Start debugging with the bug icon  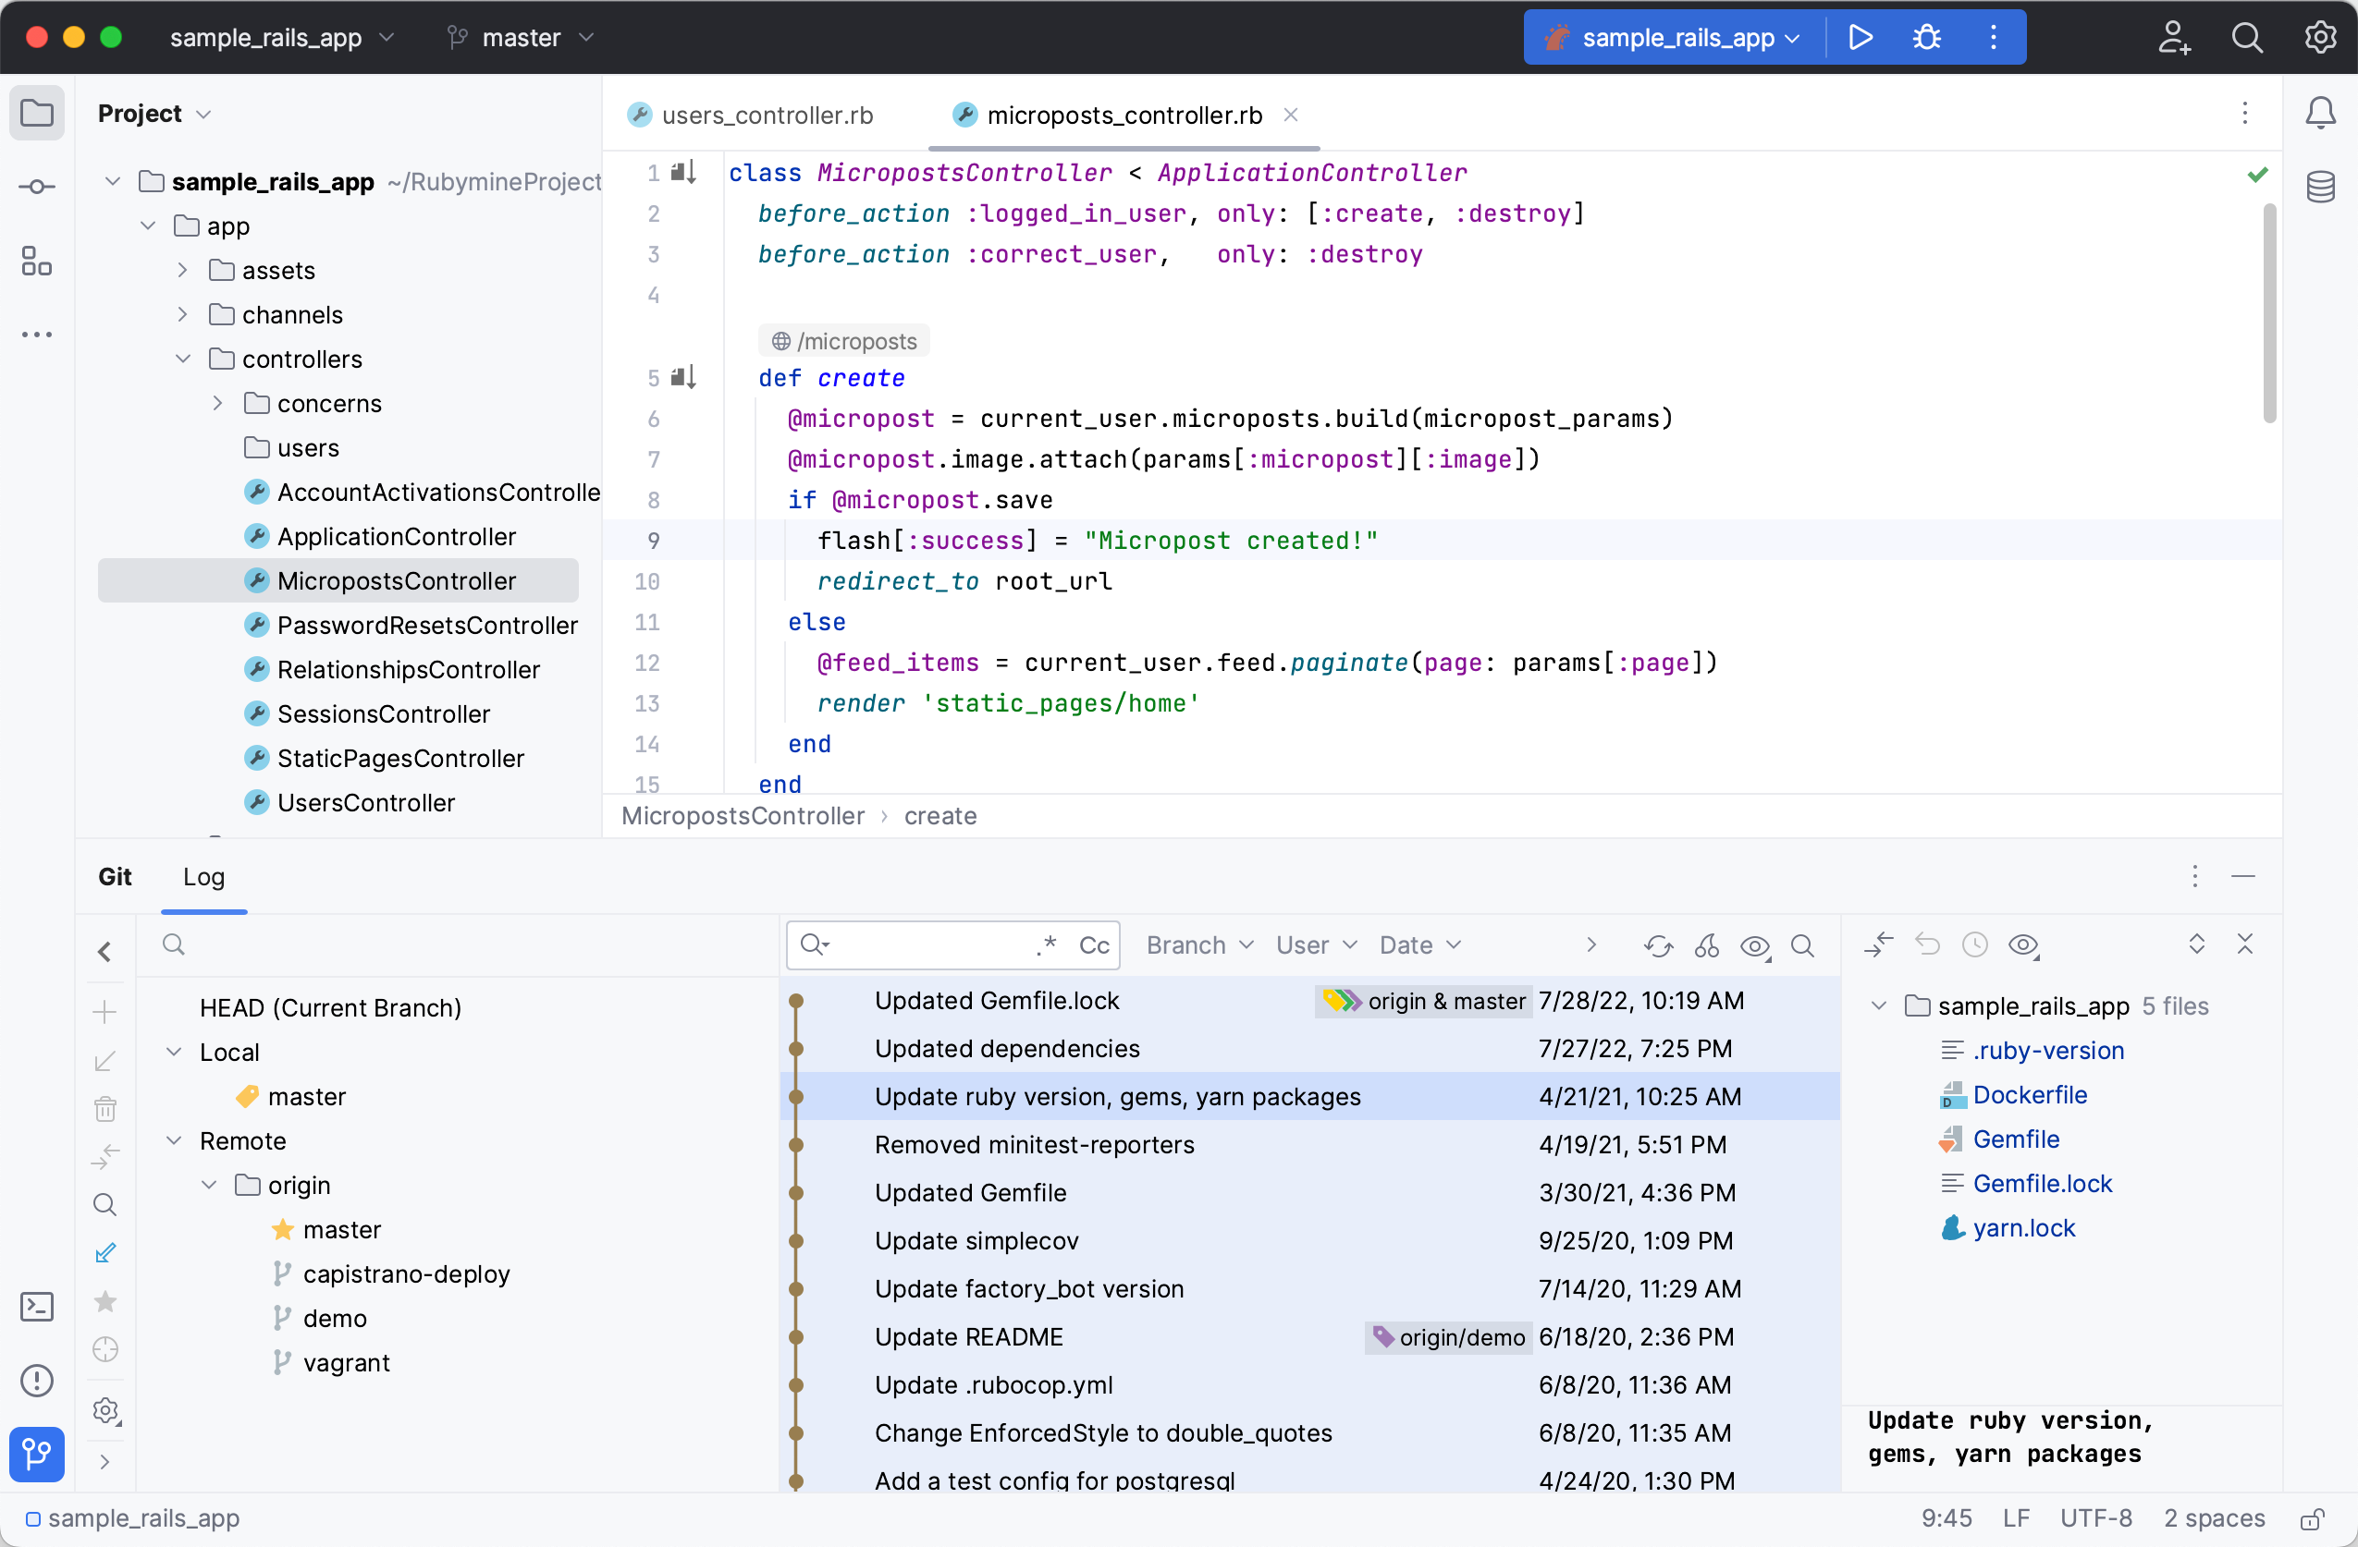[x=1926, y=37]
